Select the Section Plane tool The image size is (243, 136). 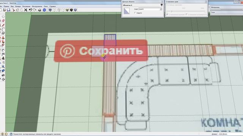tap(3, 79)
